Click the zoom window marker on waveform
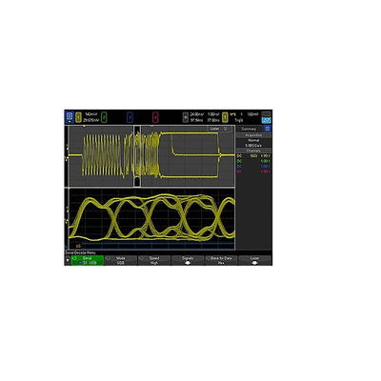Screen dimensions: 381x381 click(137, 155)
